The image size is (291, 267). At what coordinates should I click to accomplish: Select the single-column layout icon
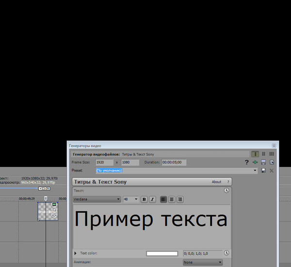pos(255,154)
